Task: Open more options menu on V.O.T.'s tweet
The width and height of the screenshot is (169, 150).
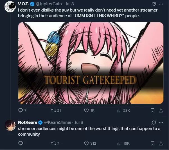Action: coord(161,4)
